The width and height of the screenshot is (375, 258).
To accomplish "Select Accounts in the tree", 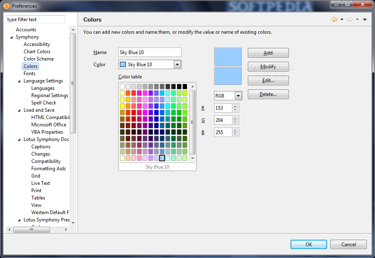I will tap(26, 30).
